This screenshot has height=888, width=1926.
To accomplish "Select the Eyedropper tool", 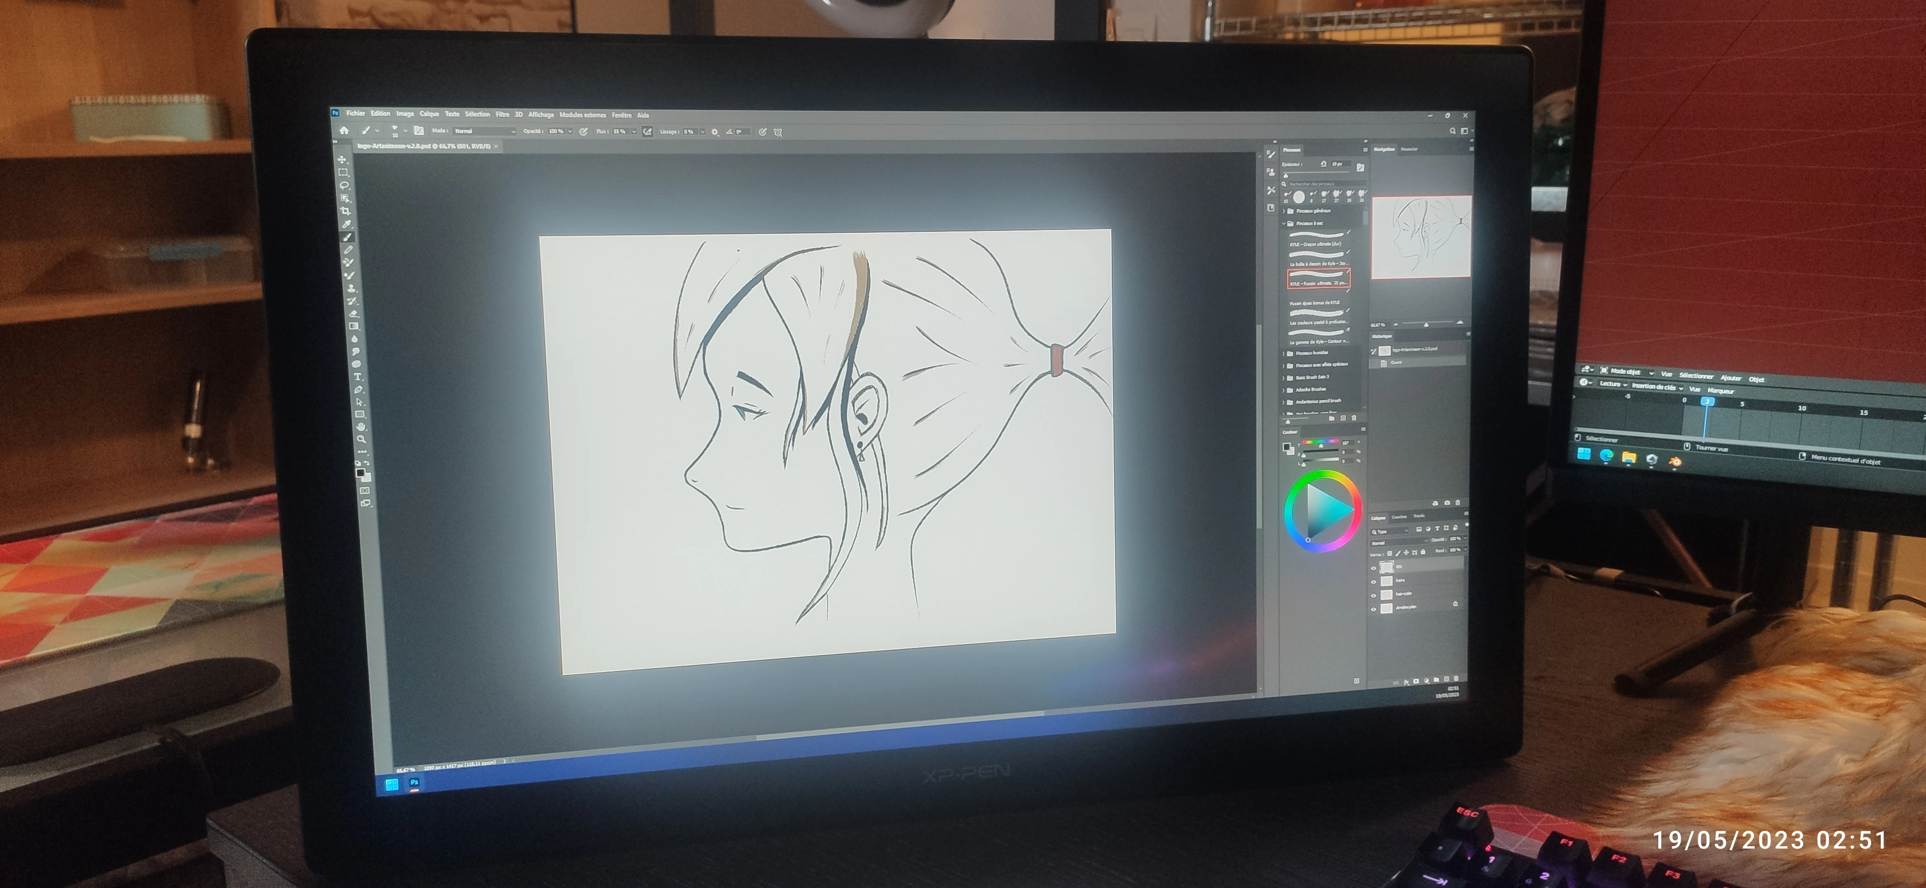I will pyautogui.click(x=347, y=223).
